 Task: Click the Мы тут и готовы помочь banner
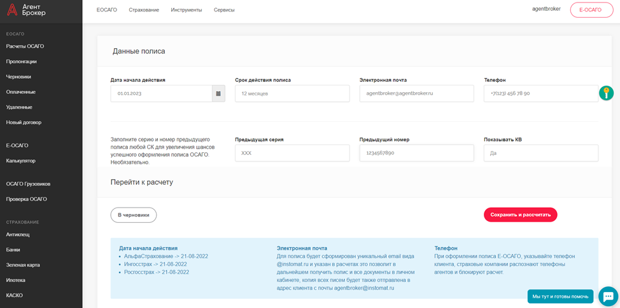coord(560,297)
